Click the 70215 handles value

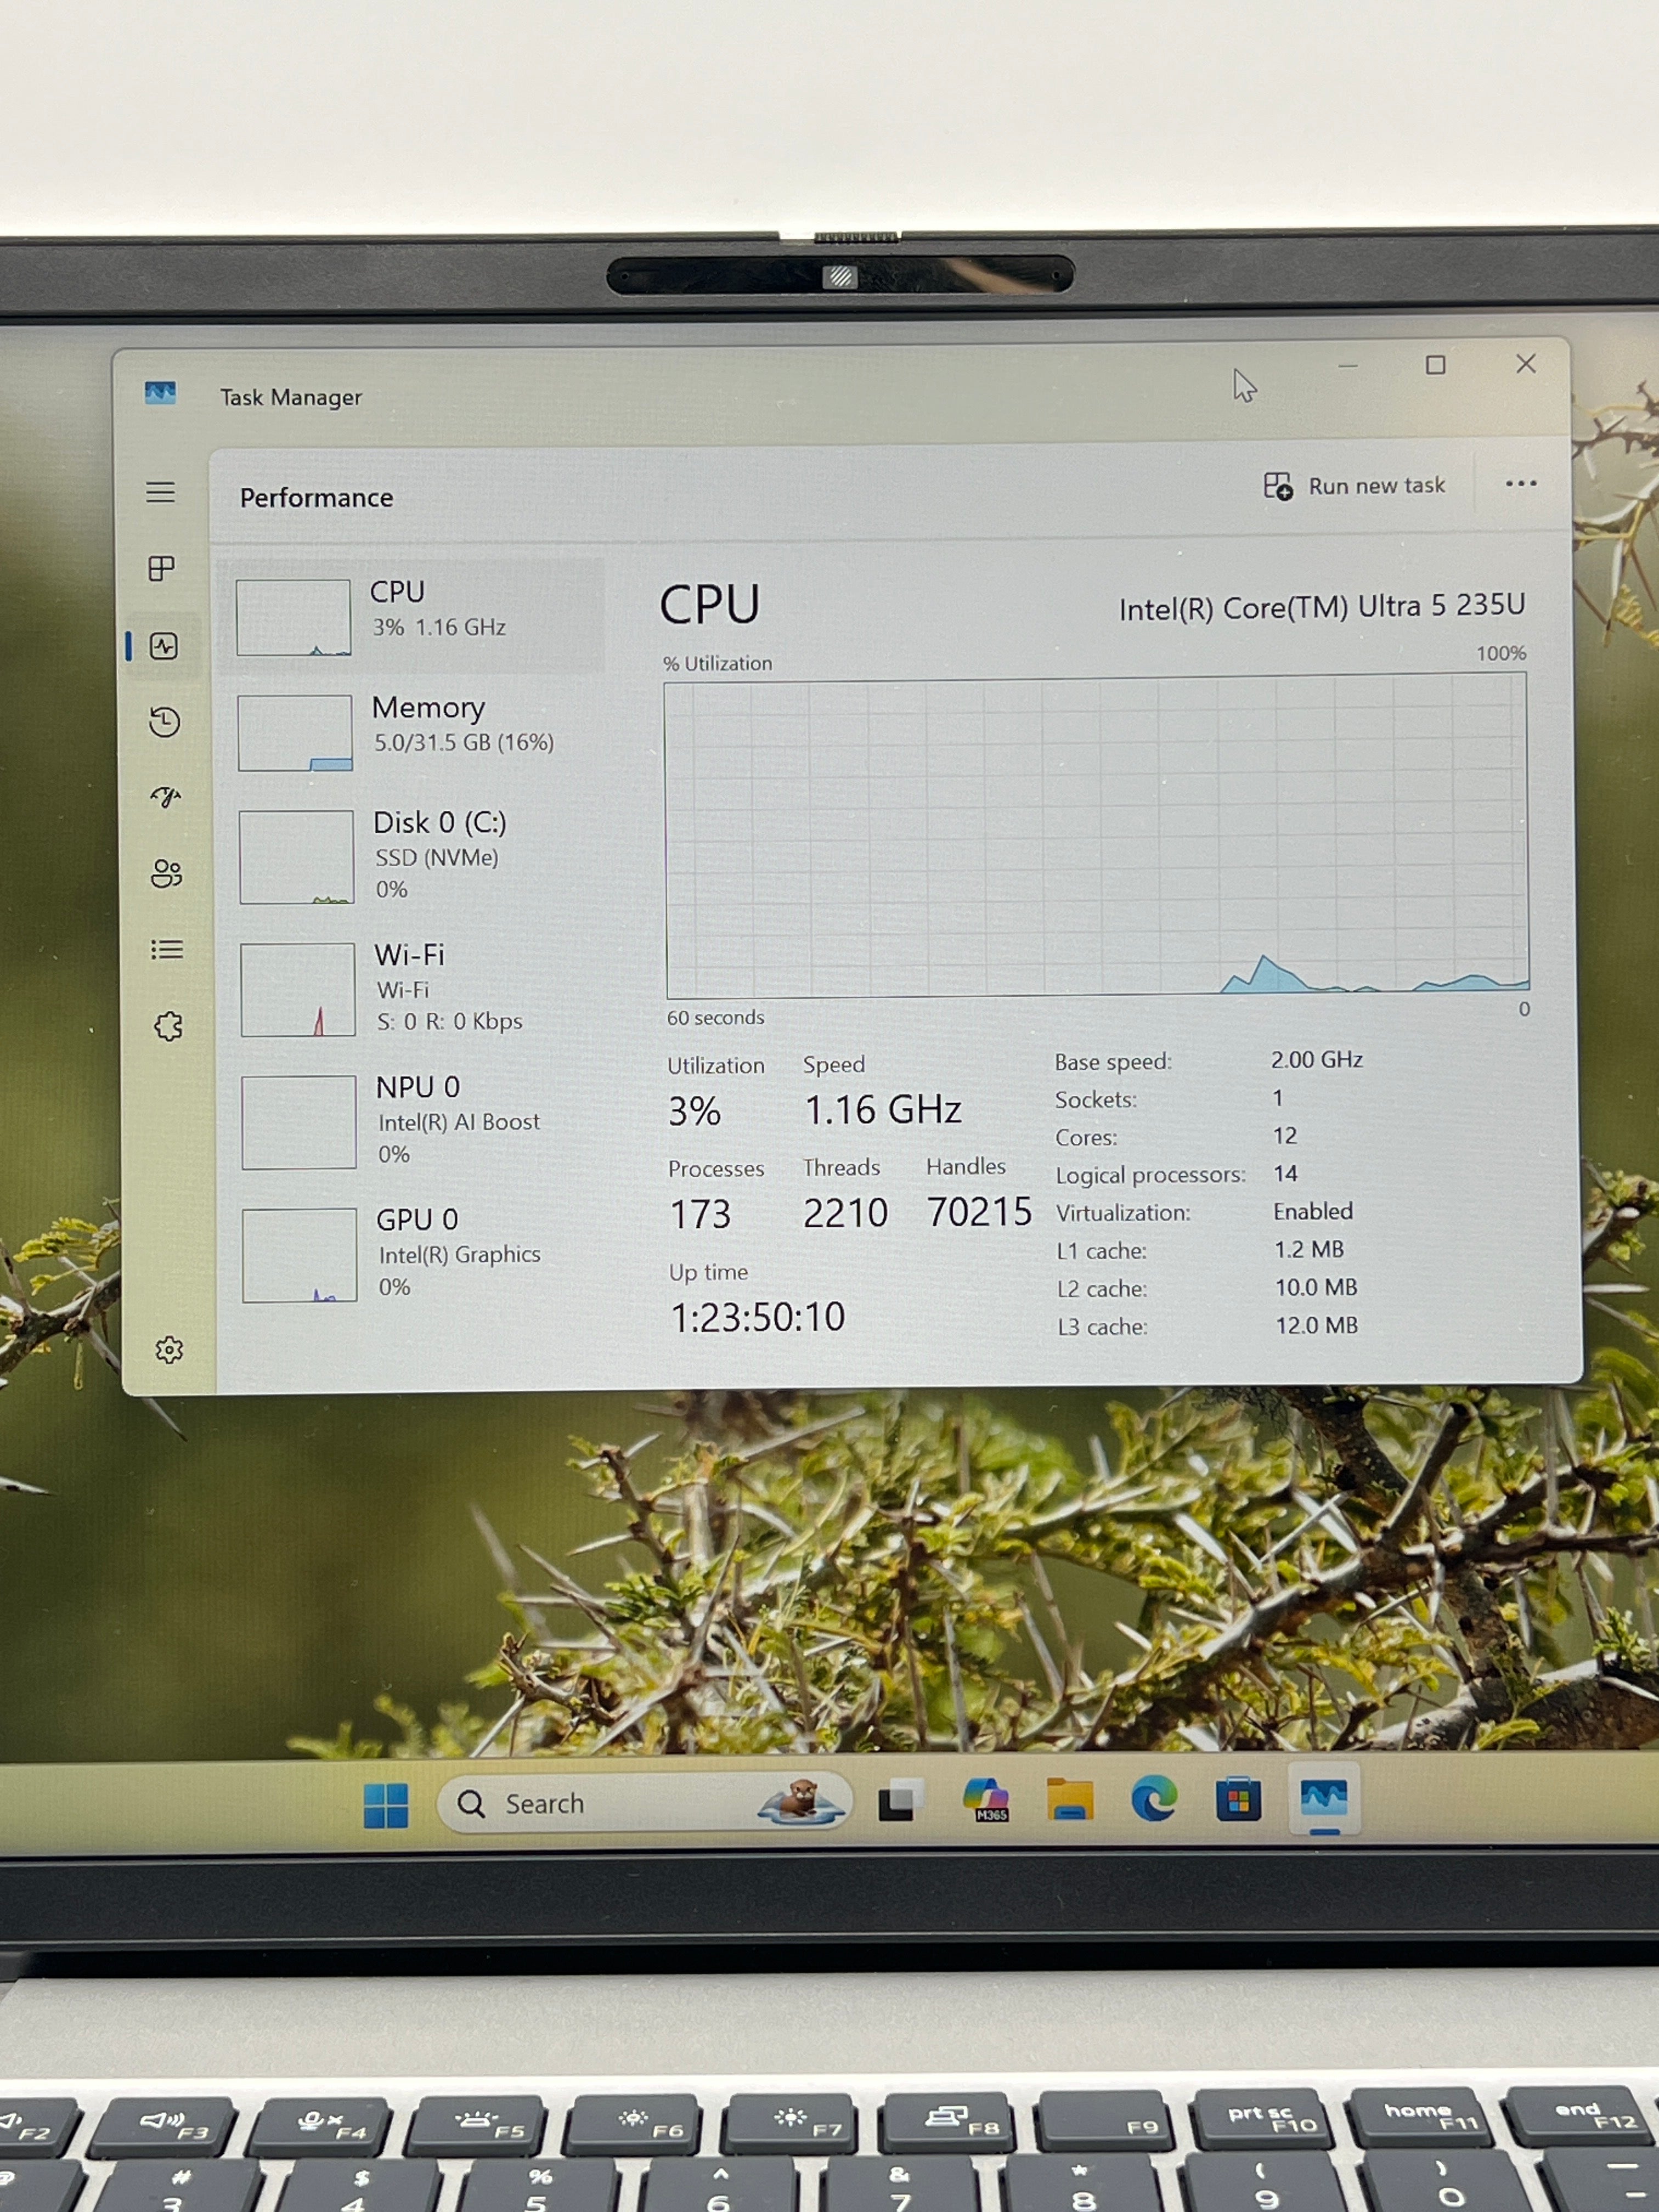tap(979, 1212)
